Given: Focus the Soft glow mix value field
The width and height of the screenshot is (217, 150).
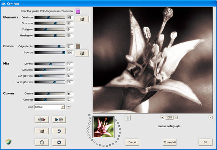Looking at the screenshot, I should (70, 76).
